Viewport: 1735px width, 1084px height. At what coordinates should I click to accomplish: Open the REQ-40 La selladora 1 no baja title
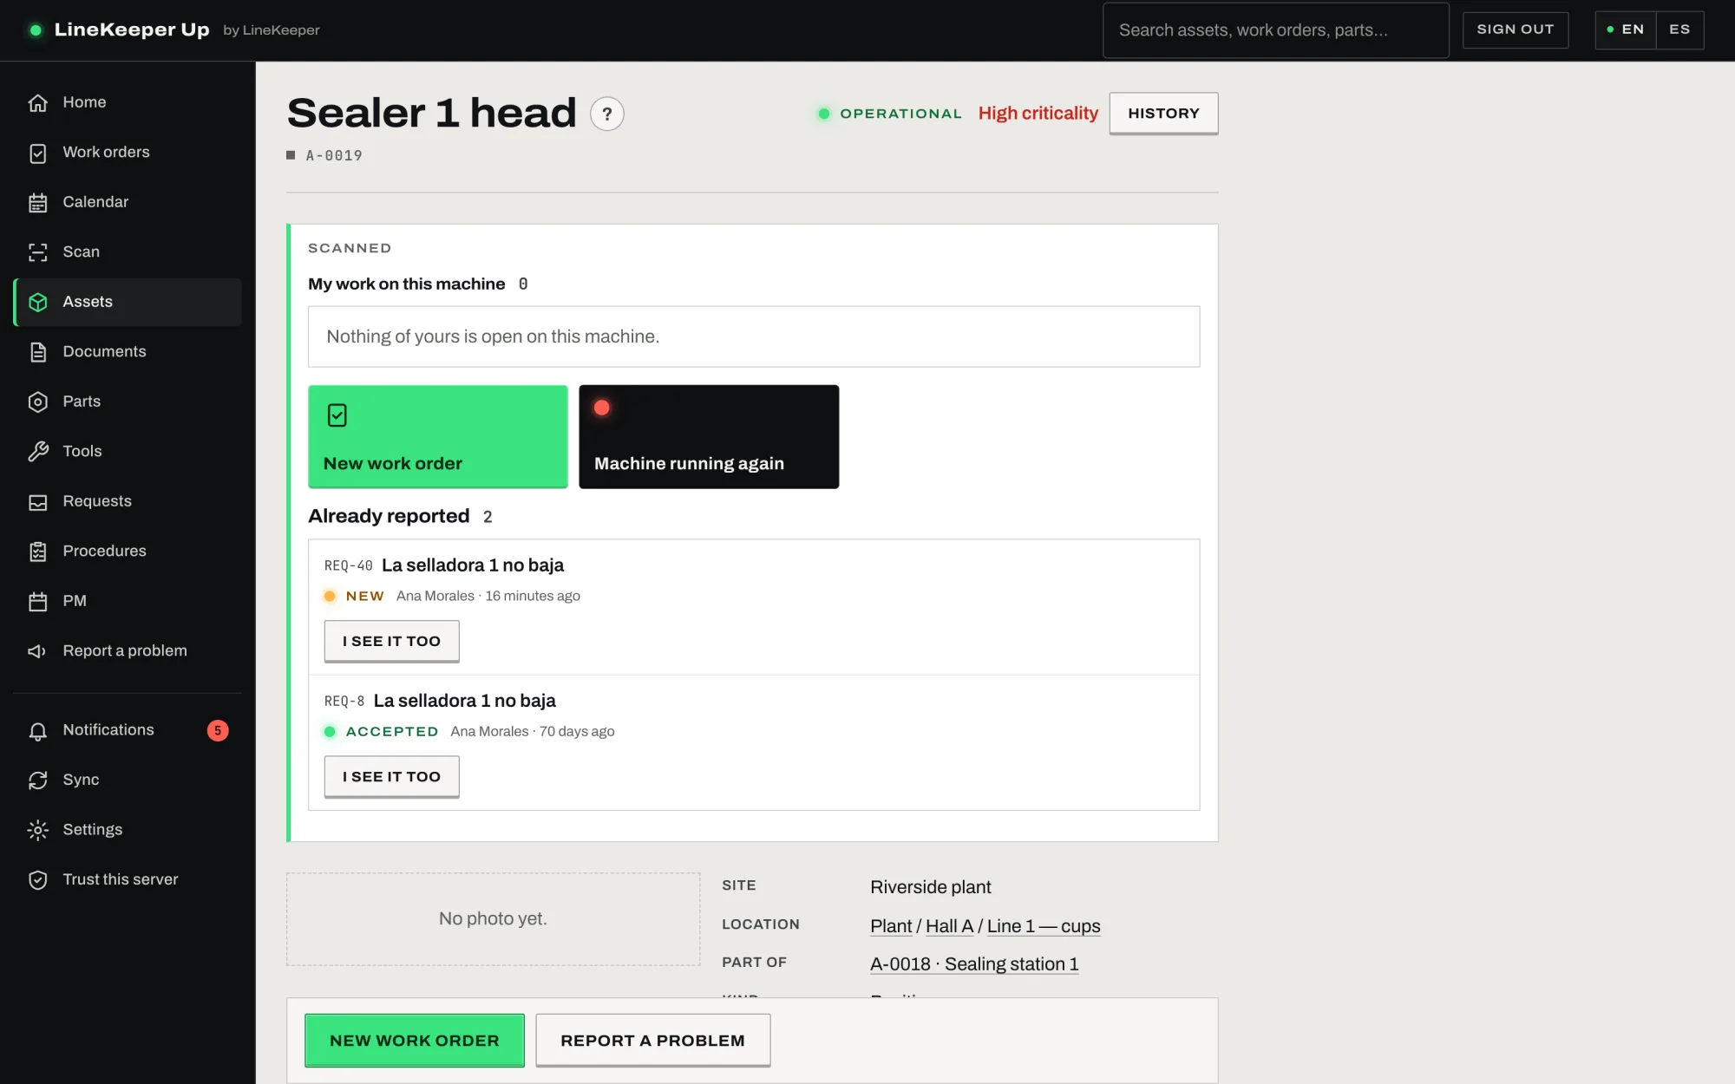[x=472, y=565]
